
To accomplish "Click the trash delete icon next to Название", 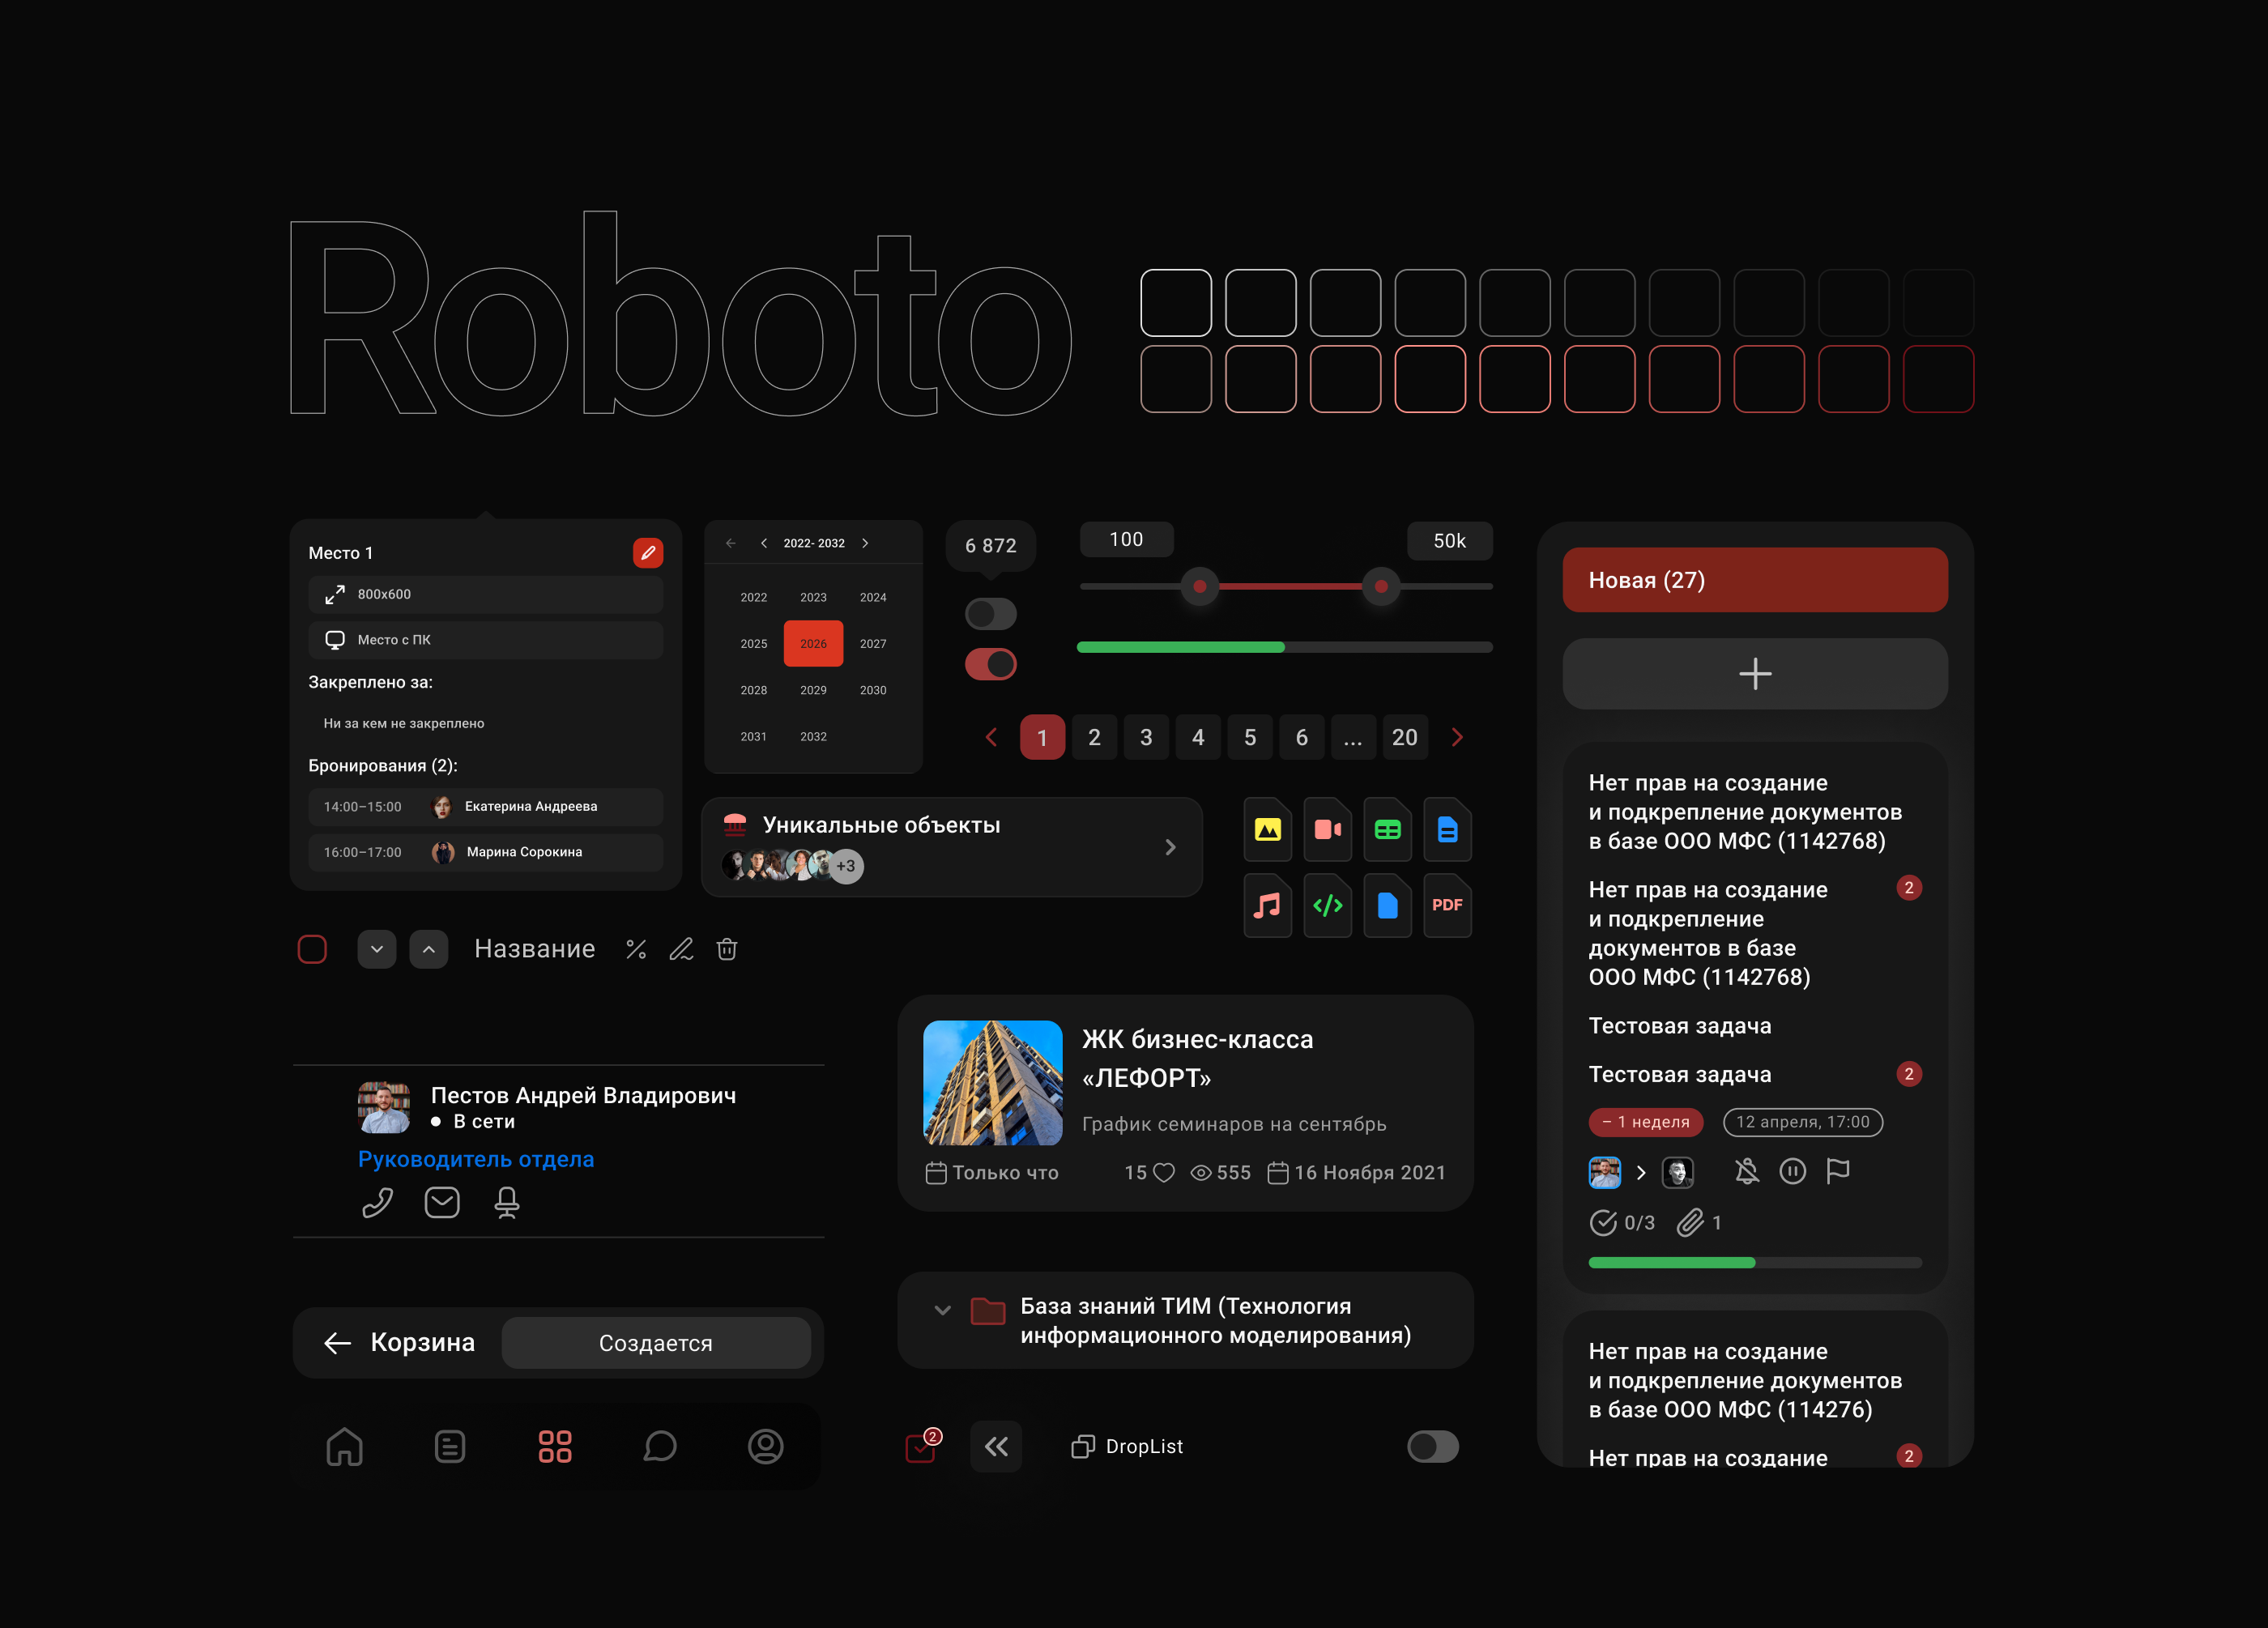I will click(727, 949).
